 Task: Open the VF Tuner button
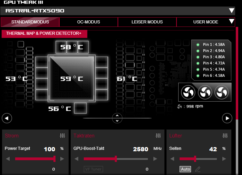93,169
